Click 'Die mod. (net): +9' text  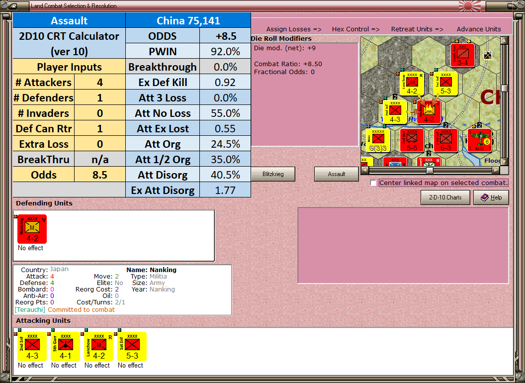[x=284, y=48]
